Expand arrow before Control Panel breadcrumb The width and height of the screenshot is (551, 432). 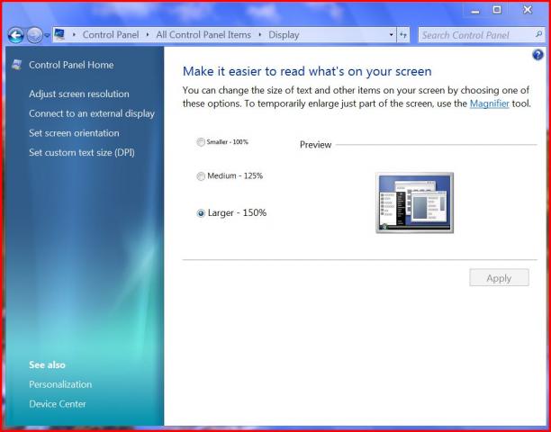click(x=74, y=35)
